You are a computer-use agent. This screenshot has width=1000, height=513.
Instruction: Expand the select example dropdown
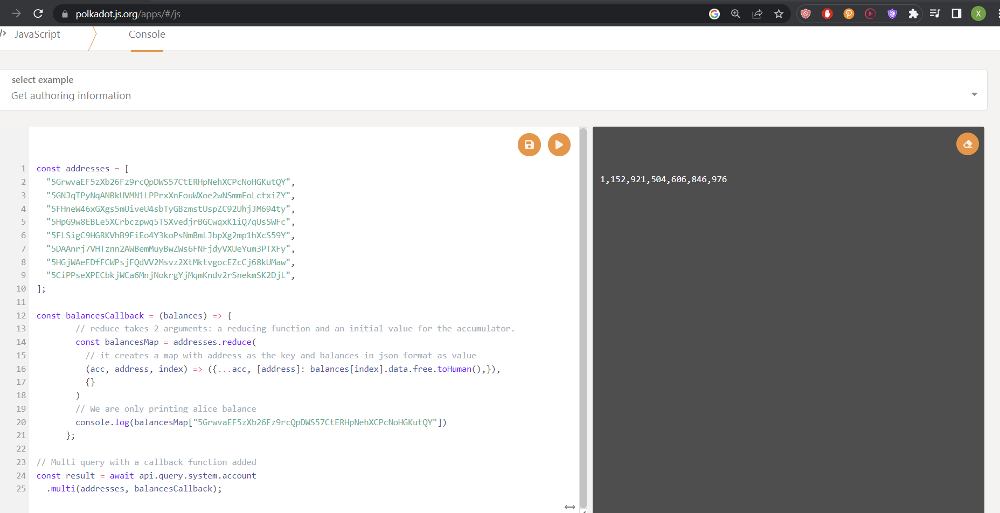pyautogui.click(x=974, y=94)
